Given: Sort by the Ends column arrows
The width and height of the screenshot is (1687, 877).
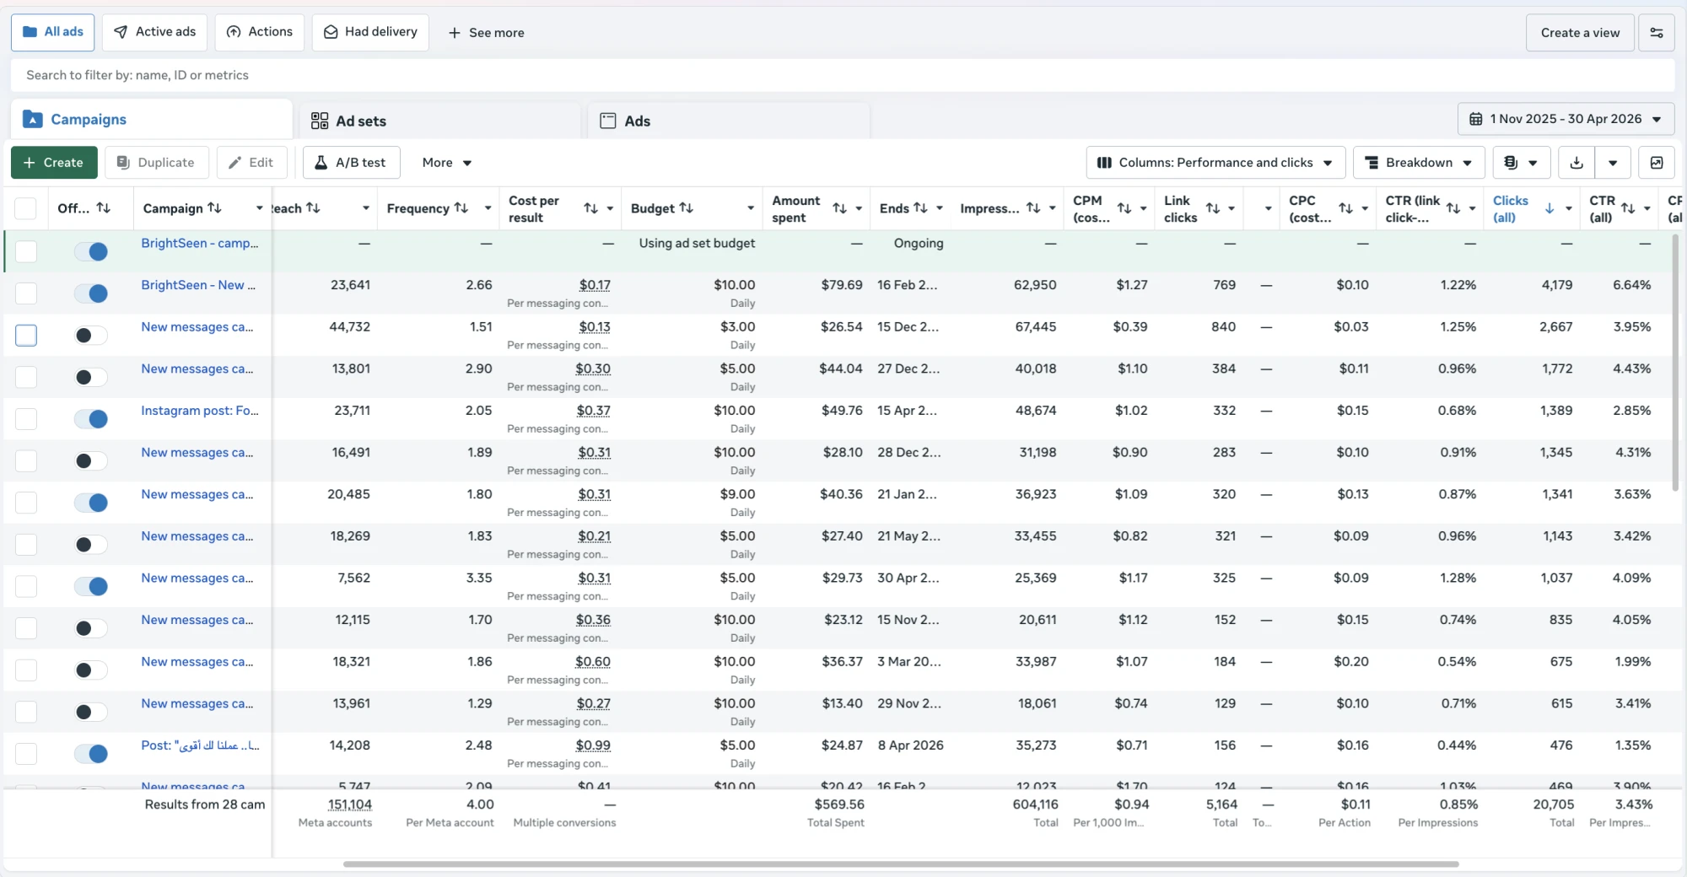Looking at the screenshot, I should [x=920, y=208].
